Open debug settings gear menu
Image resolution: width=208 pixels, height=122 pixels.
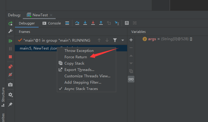[x=10, y=95]
